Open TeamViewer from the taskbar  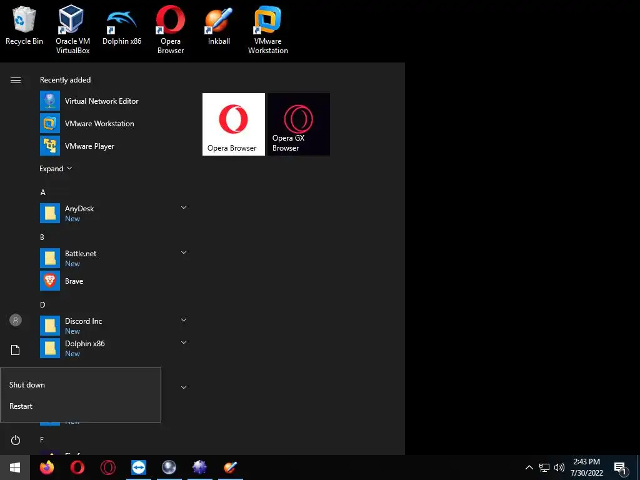(139, 467)
